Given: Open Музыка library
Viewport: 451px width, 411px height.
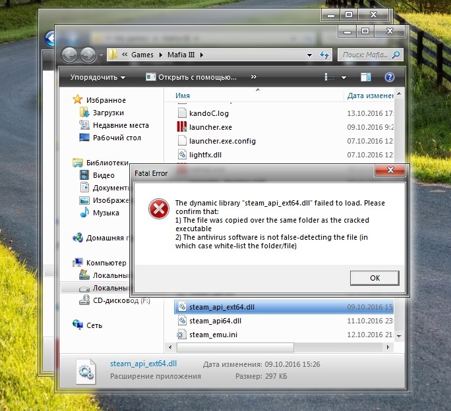Looking at the screenshot, I should tap(106, 213).
